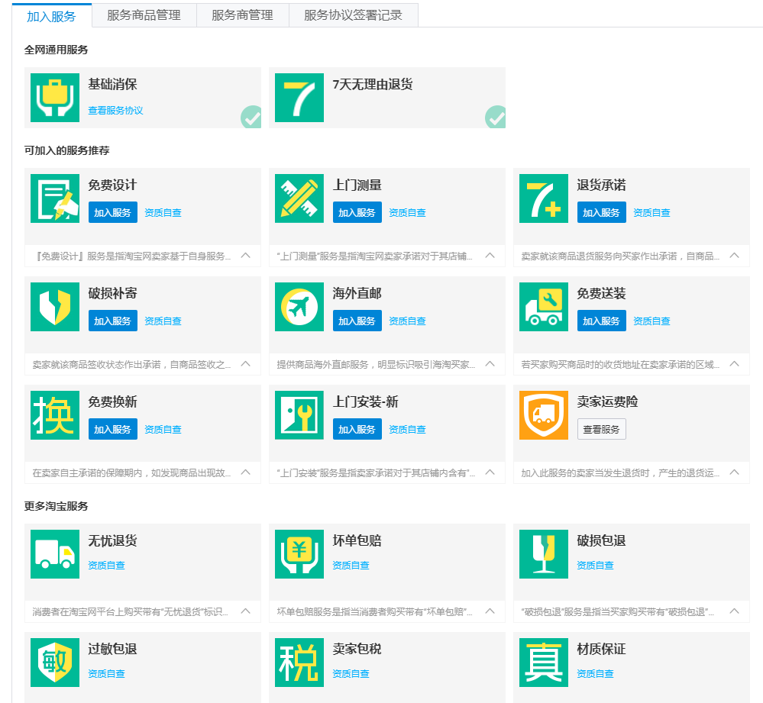Click the 上门安装-新 door wrench icon

pyautogui.click(x=299, y=415)
